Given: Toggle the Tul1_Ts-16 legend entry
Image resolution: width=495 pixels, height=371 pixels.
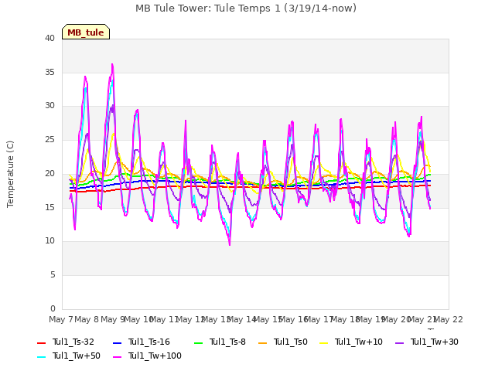Looking at the screenshot, I should click(142, 342).
